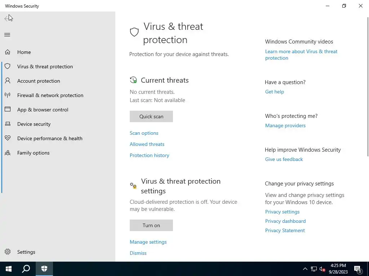Open Scan options link
Viewport: 369px width, 276px height.
[144, 133]
